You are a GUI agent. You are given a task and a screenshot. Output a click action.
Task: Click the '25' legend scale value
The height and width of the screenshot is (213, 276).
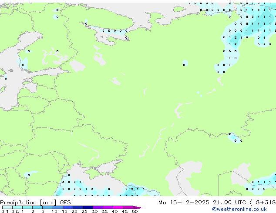(x=84, y=211)
